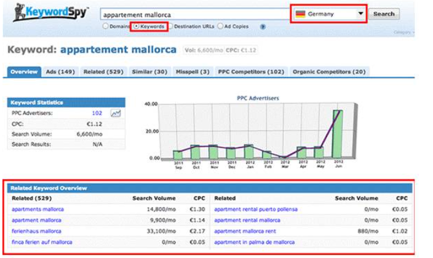Click the Related Keyword Overview header
The image size is (433, 258).
[x=210, y=188]
